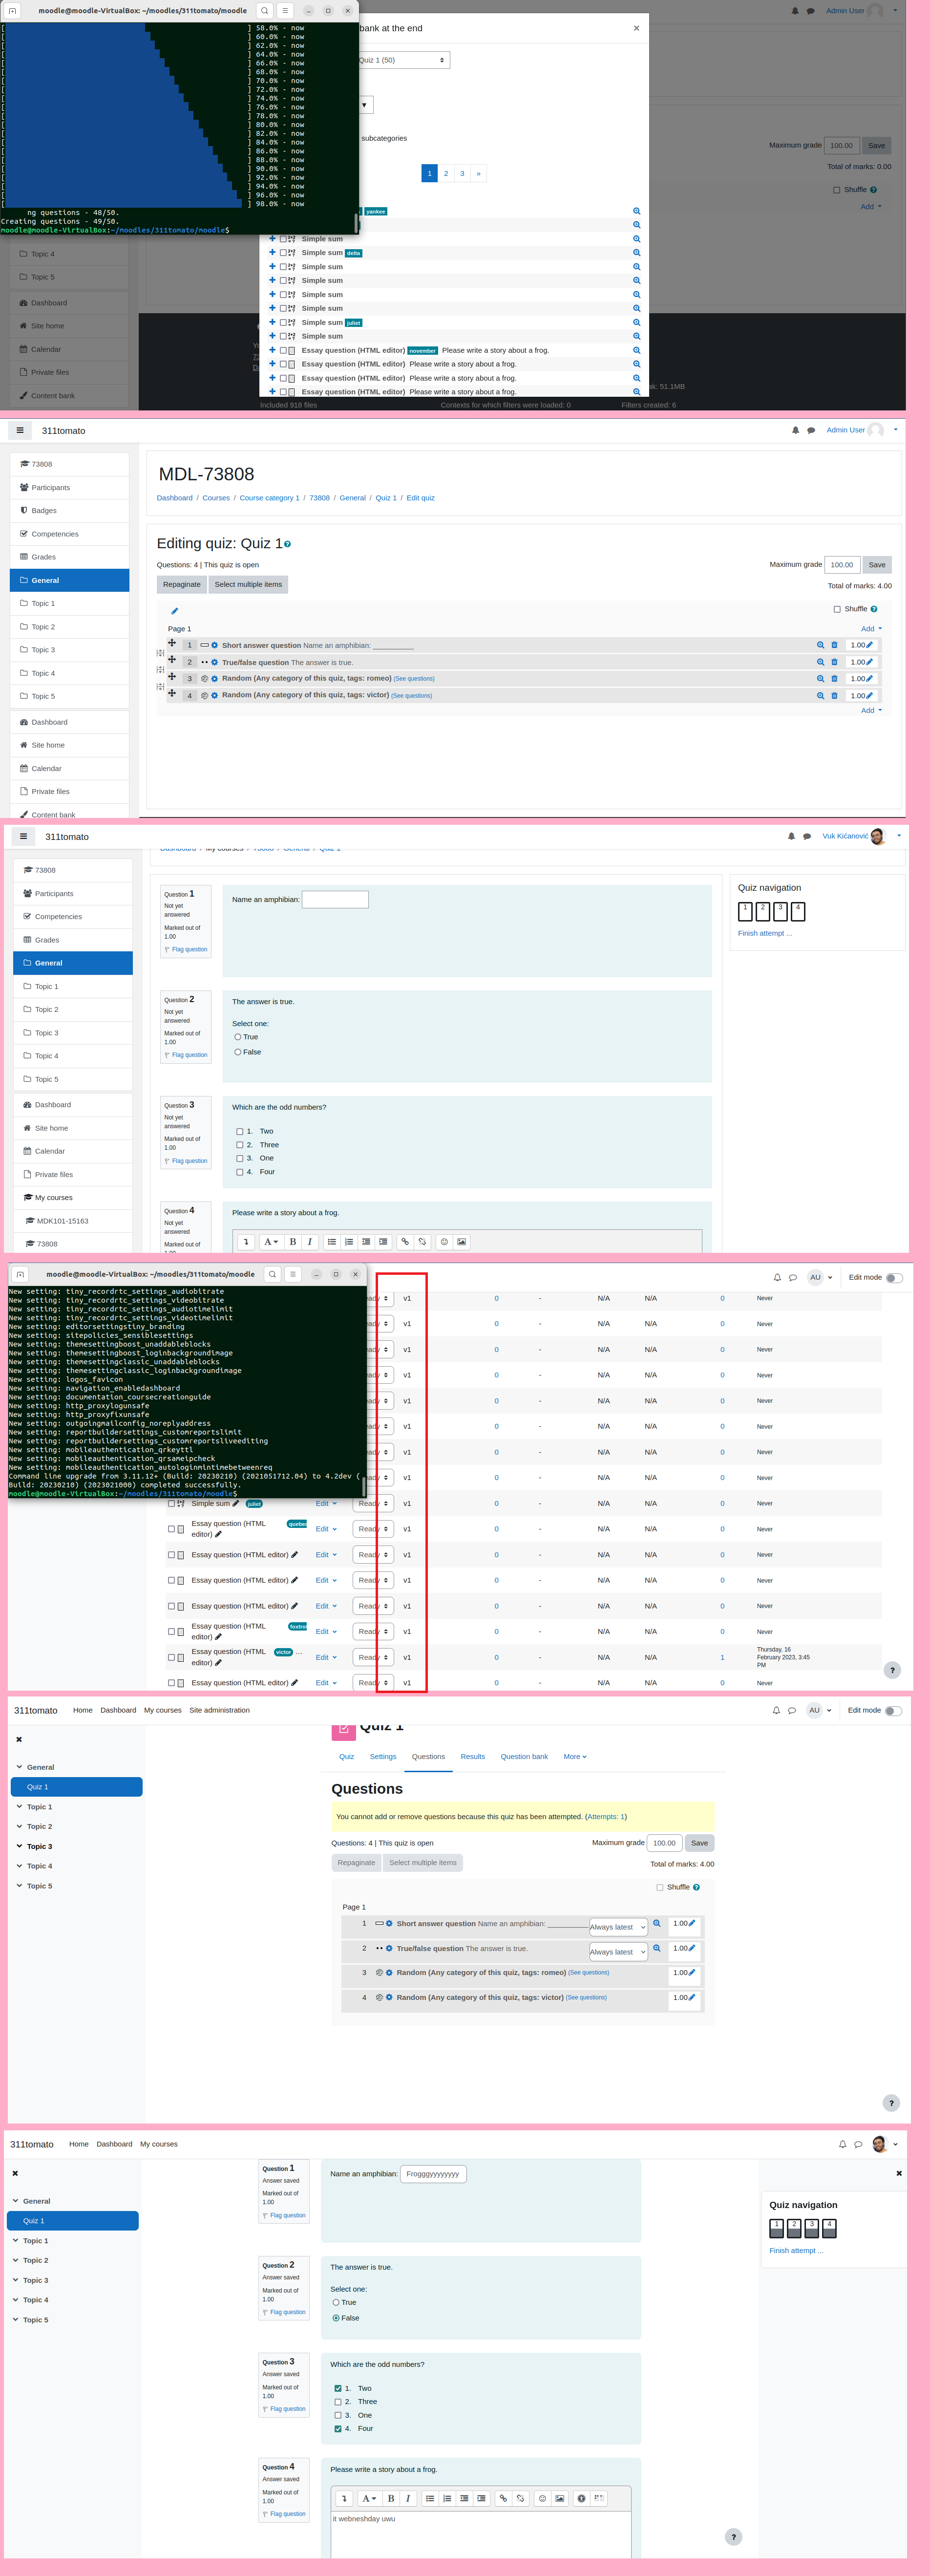Uncheck 'Two' option in saved-answers attempt
Viewport: 930px width, 2576px height.
pos(337,2388)
